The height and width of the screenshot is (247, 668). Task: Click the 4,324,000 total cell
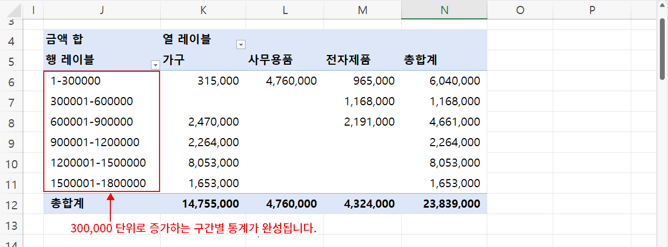[x=362, y=203]
